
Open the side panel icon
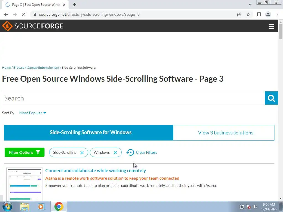(259, 14)
